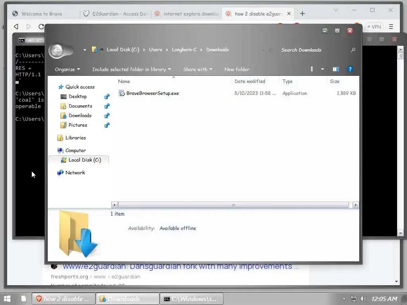Switch to Brave taskbar button

[x=63, y=299]
